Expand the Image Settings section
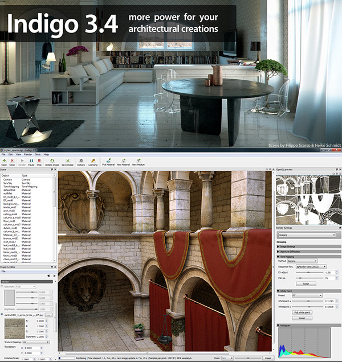Screen dimensions: 342x362 coord(309,246)
